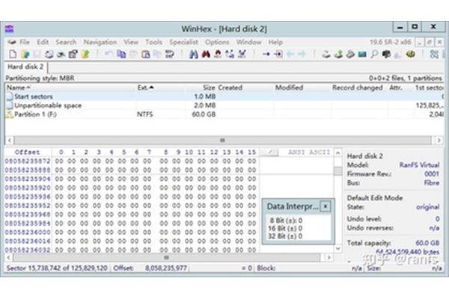Click the 'original' State value in info panel
449x299 pixels.
[428, 207]
